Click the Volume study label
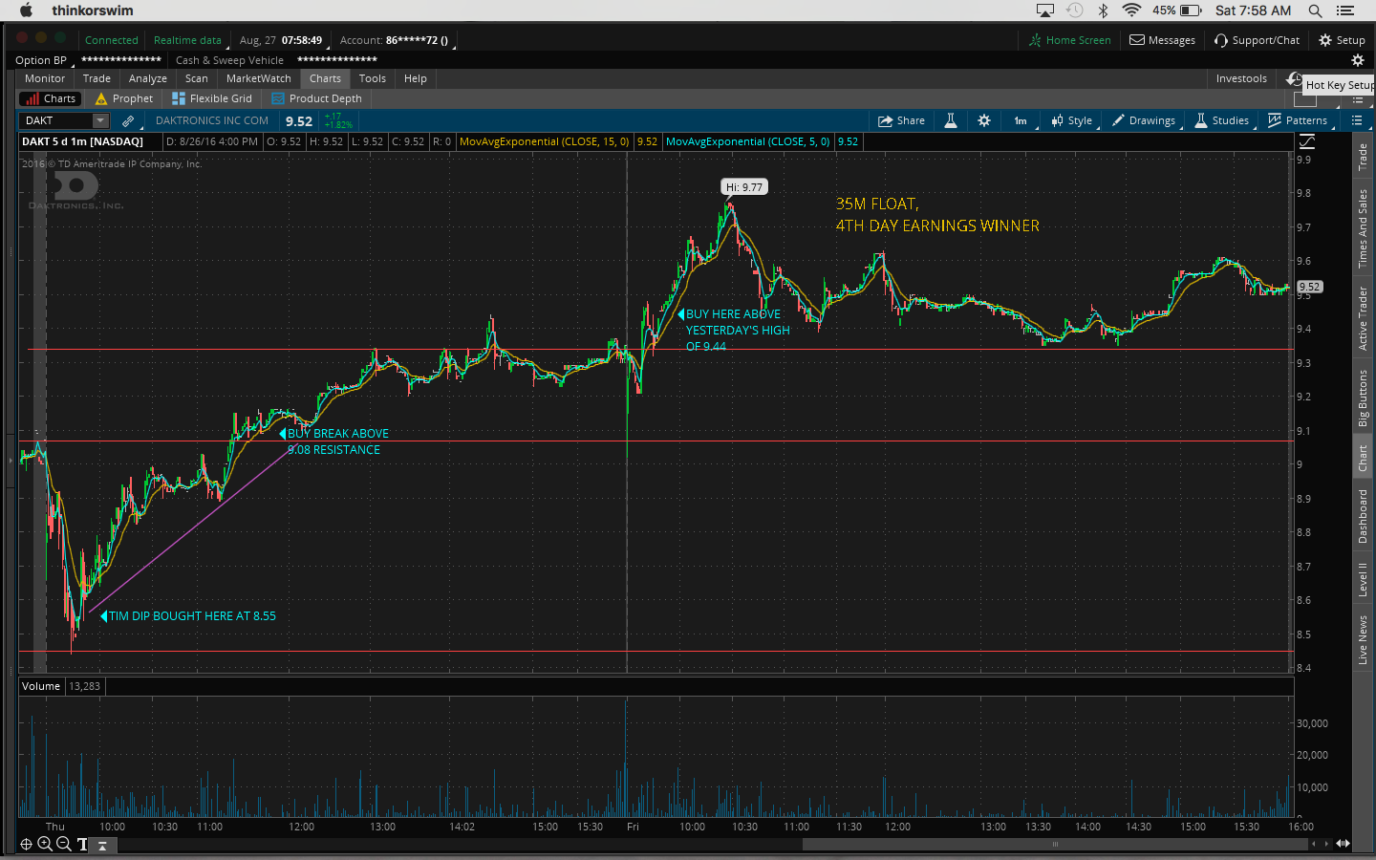1376x860 pixels. tap(41, 686)
